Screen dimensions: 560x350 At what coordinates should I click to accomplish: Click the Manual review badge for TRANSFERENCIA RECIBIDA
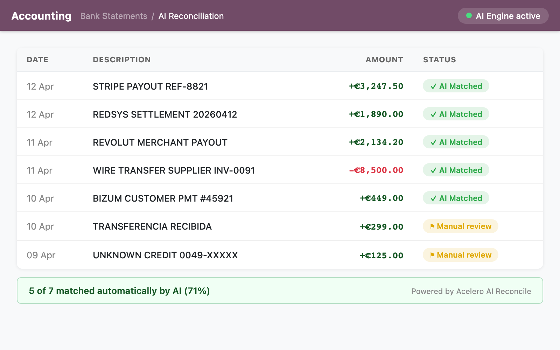point(460,226)
